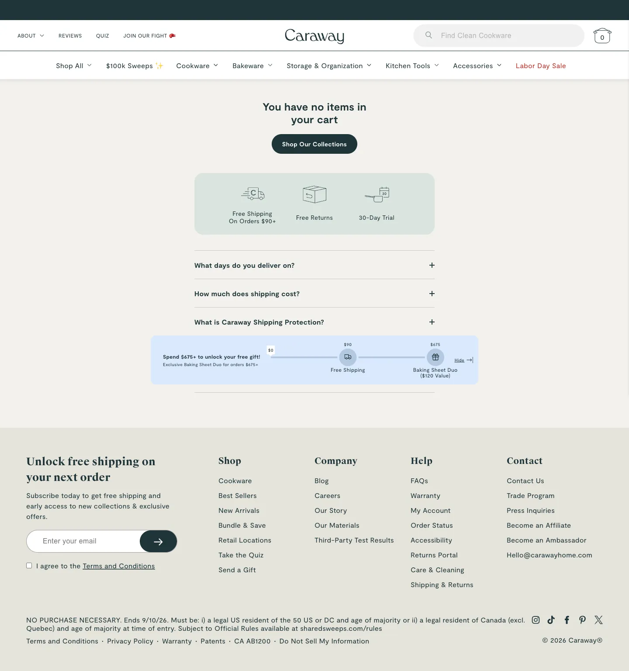Click the free shipping truck icon
Viewport: 629px width, 671px height.
[x=253, y=194]
